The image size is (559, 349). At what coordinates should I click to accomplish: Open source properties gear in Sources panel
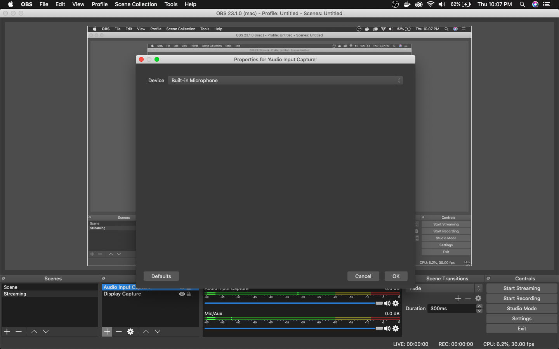(x=130, y=332)
